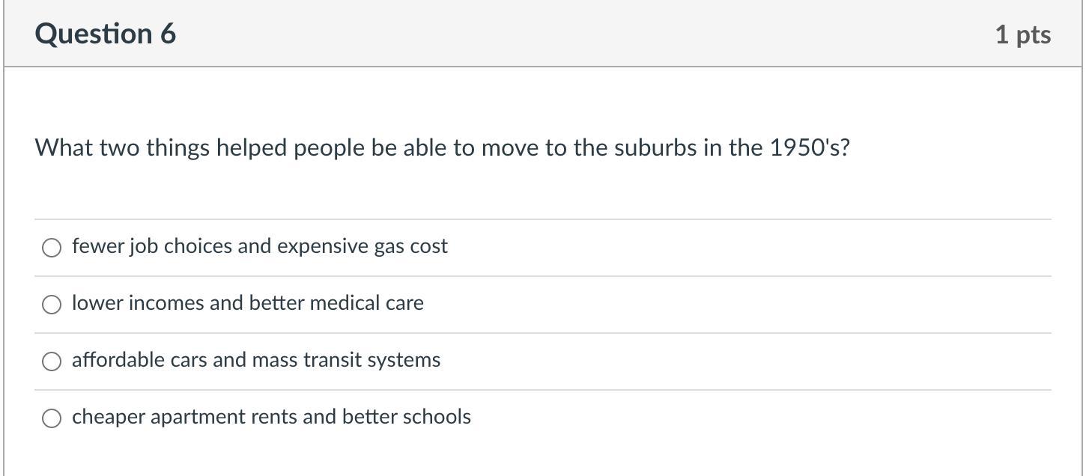Choose the lower incomes radio button
Image resolution: width=1086 pixels, height=476 pixels.
(52, 305)
